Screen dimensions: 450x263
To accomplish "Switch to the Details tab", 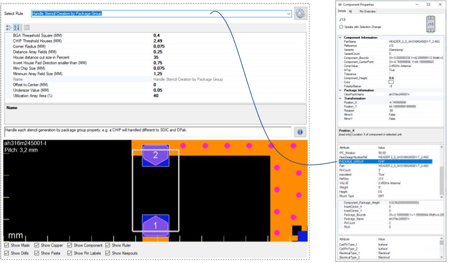I will (342, 11).
